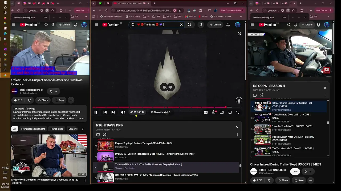Open more actions for Real Responders video

point(71,100)
